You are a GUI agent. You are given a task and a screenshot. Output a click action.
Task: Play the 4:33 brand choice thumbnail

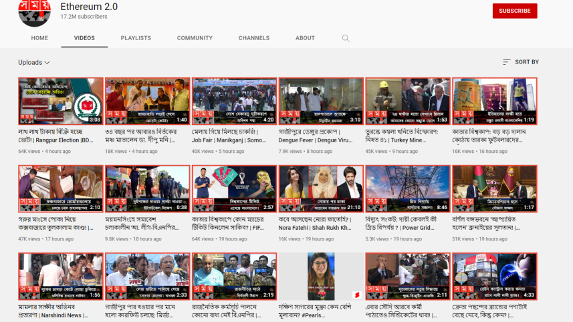pyautogui.click(x=495, y=277)
